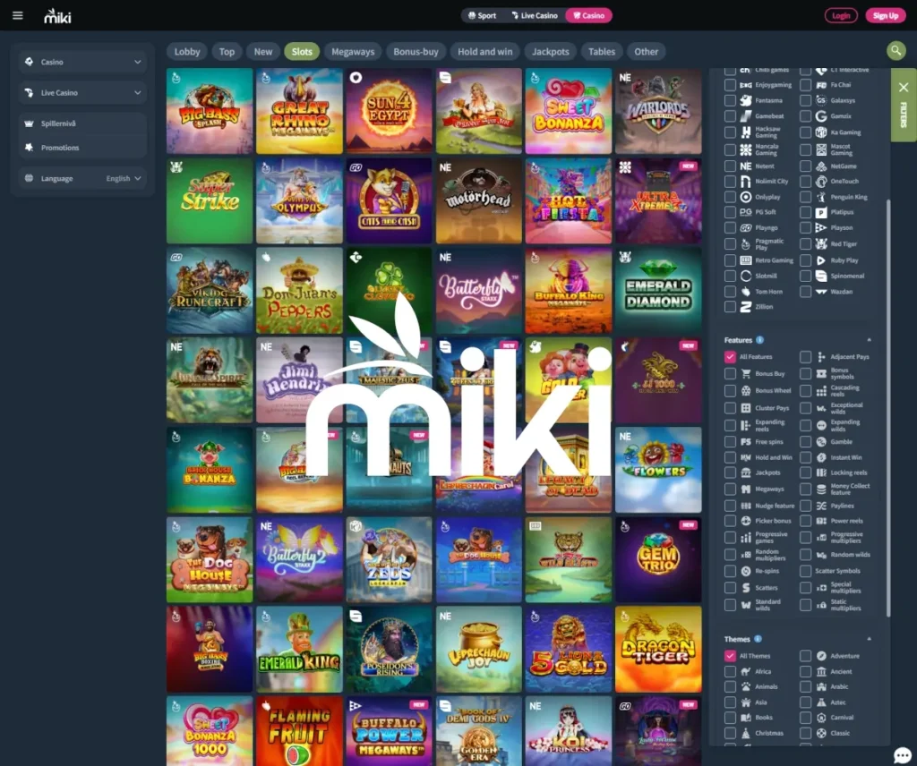Click the Playson provider logo icon
Viewport: 917px width, 766px height.
tap(821, 228)
